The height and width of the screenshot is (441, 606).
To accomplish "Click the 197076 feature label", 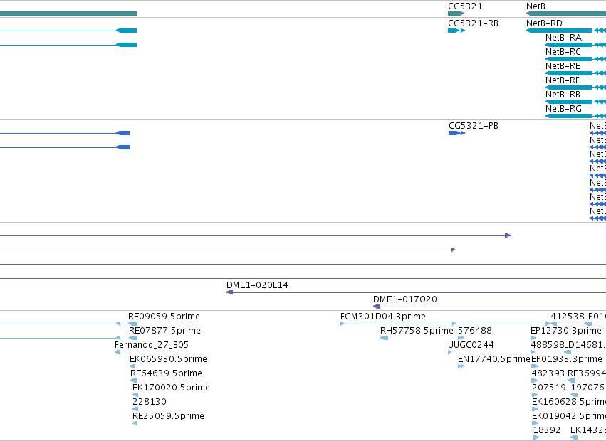I will 587,388.
